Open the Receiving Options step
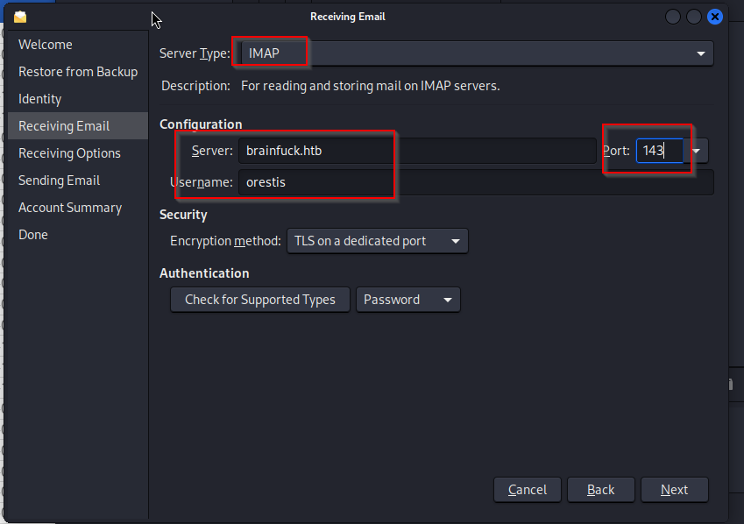 (69, 153)
